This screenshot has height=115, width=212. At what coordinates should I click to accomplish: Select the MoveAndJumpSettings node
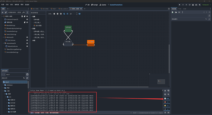pyautogui.click(x=14, y=28)
